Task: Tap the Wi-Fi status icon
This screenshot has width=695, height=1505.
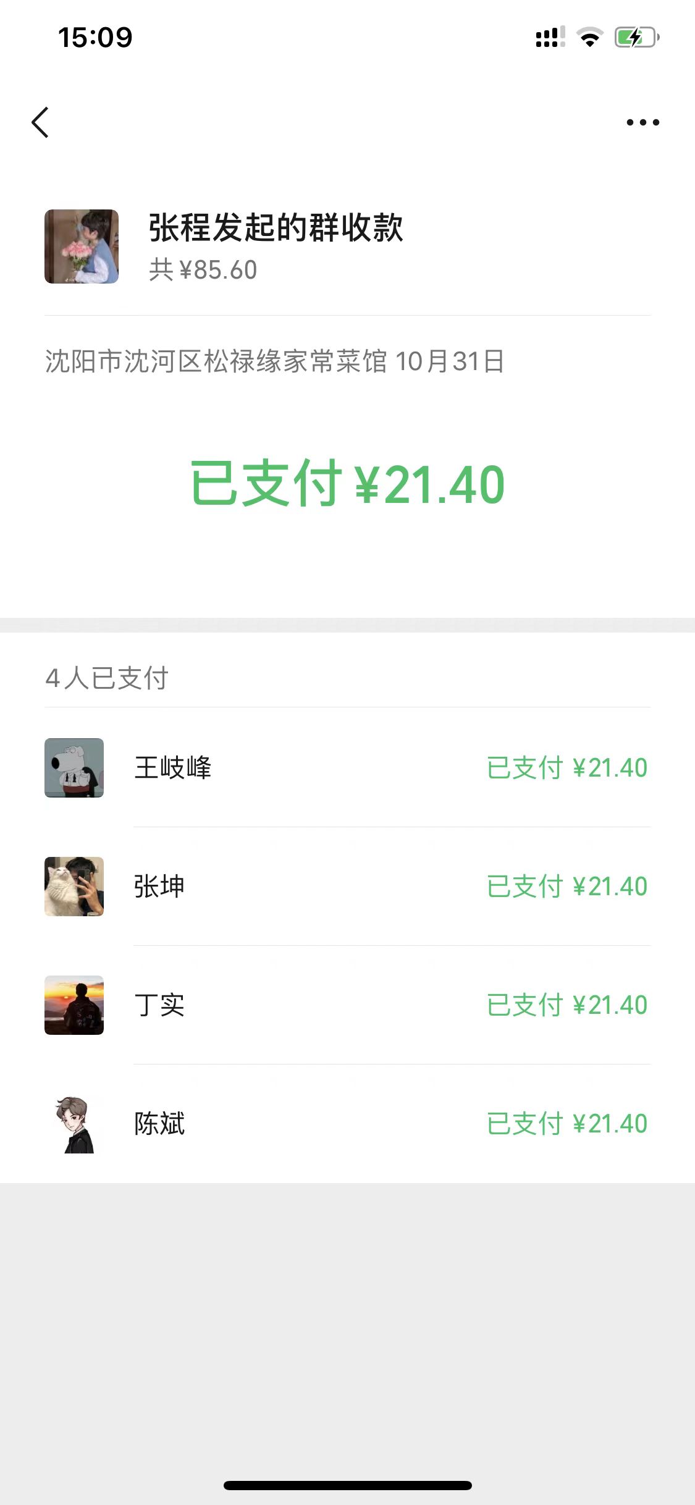Action: pyautogui.click(x=590, y=38)
